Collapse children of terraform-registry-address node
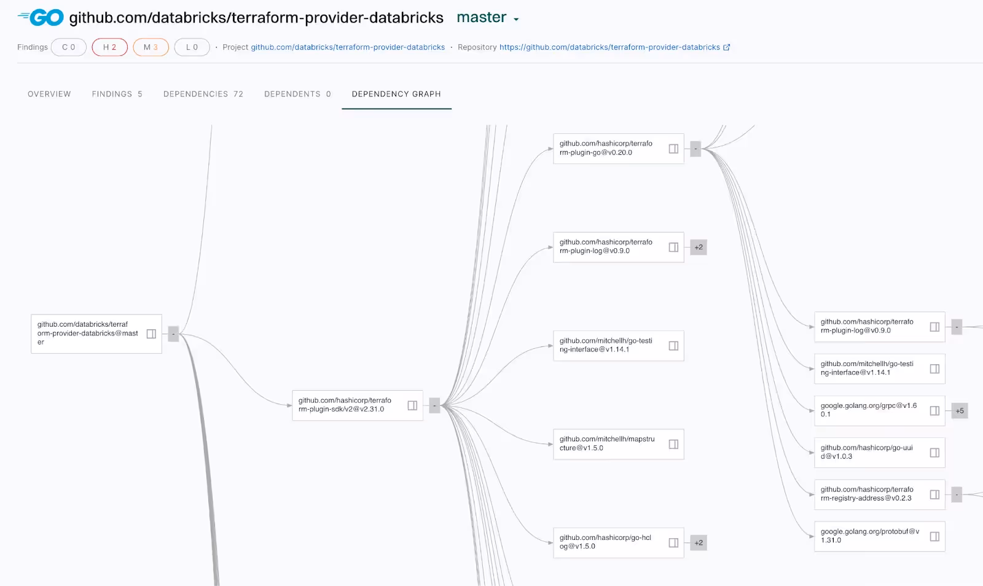Screen dimensions: 983x586 point(957,494)
